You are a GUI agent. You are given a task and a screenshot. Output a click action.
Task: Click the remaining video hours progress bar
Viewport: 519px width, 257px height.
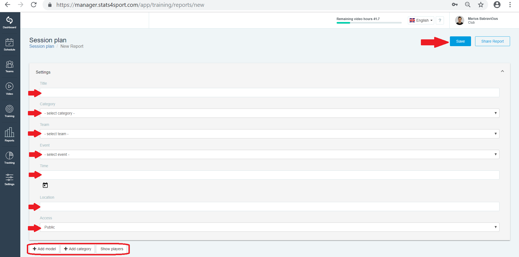pyautogui.click(x=369, y=23)
